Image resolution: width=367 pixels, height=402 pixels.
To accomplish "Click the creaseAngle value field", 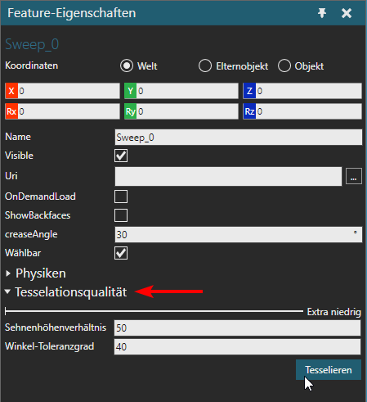I will coord(239,234).
